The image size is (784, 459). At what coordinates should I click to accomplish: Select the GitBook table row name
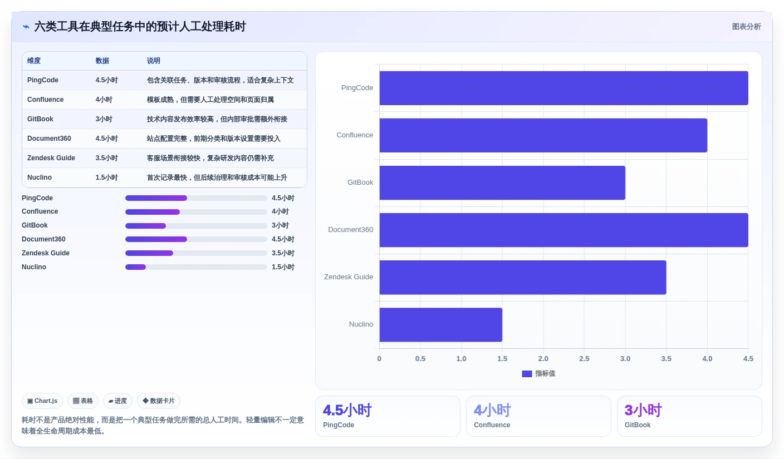tap(40, 119)
